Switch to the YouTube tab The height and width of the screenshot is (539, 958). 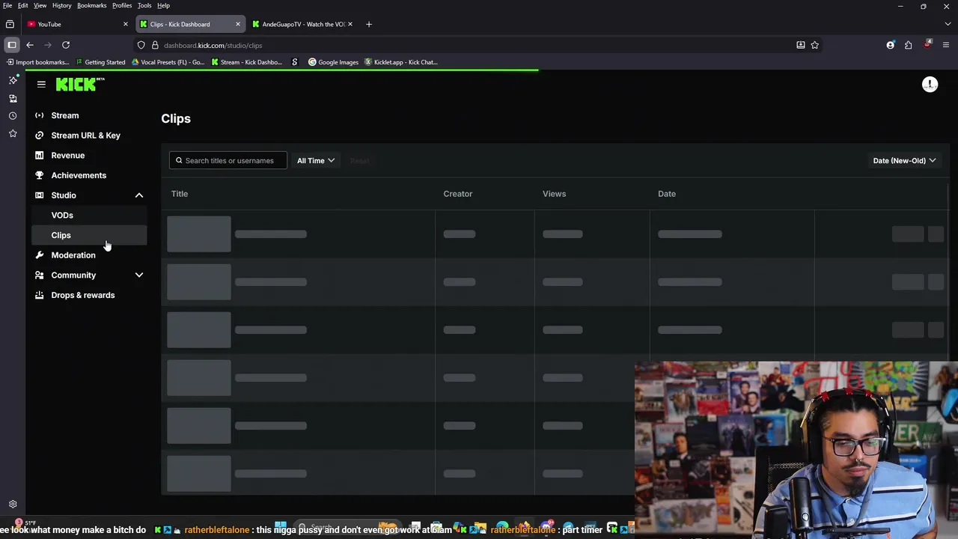tap(77, 24)
